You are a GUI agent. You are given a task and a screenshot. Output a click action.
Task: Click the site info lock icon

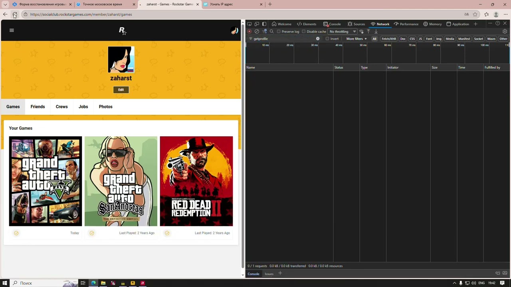25,14
